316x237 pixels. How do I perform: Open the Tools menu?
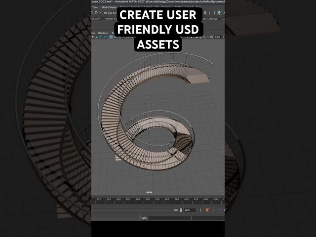tap(95, 7)
